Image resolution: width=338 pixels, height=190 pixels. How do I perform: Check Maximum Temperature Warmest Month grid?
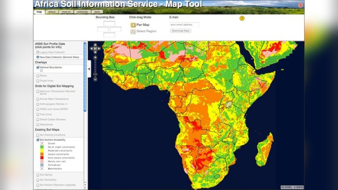[38, 91]
